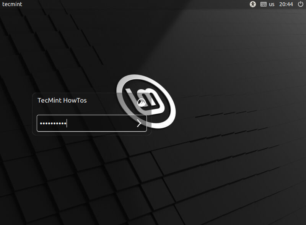Image resolution: width=306 pixels, height=225 pixels.
Task: Toggle screen reader options via accessibility icon
Action: pos(252,4)
